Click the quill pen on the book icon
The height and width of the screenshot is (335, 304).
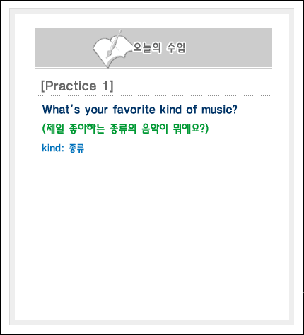coord(114,44)
